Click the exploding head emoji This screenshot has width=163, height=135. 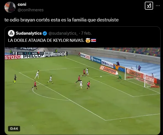[x=88, y=40]
